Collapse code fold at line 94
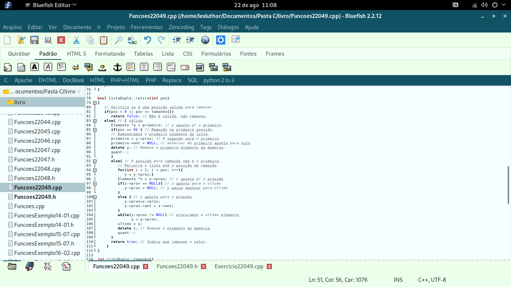 tap(95, 170)
